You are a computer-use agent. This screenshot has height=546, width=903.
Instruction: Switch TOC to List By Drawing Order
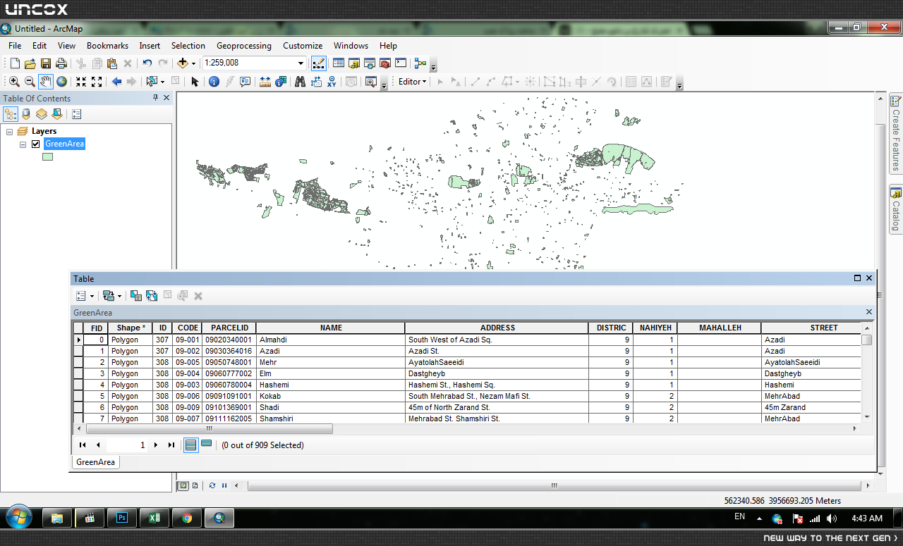pos(11,114)
